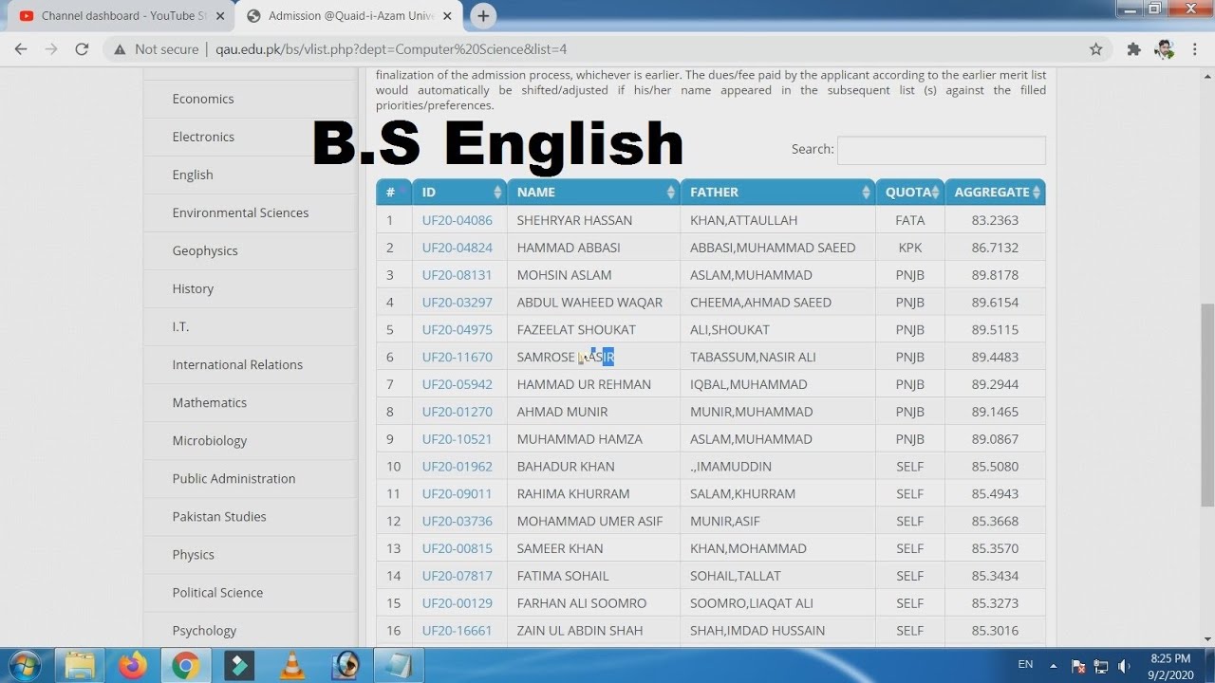
Task: Sort table by # column
Action: click(393, 192)
